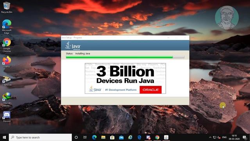Open the CleanDisk desktop shortcut
This screenshot has height=141, width=250.
point(7,81)
